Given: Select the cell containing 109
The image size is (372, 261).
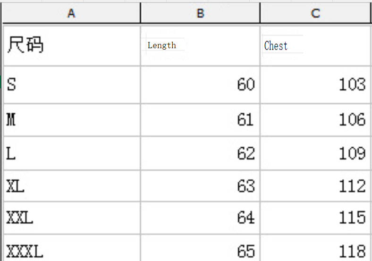Looking at the screenshot, I should (315, 153).
